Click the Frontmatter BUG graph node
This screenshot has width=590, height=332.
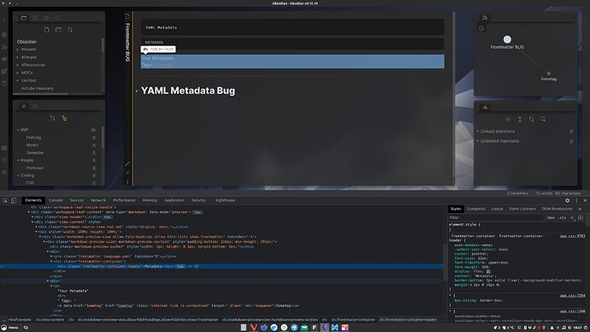[x=507, y=39]
